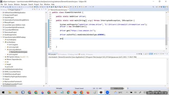
Task: Click Remove All Terminated Launches icon
Action: pos(141,54)
